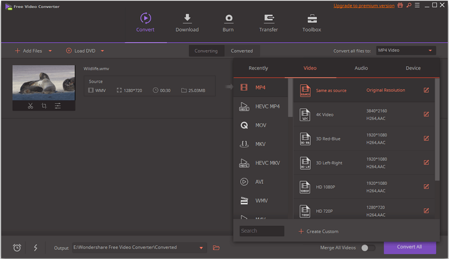Switch to the Device tab
This screenshot has width=449, height=259.
(x=413, y=68)
